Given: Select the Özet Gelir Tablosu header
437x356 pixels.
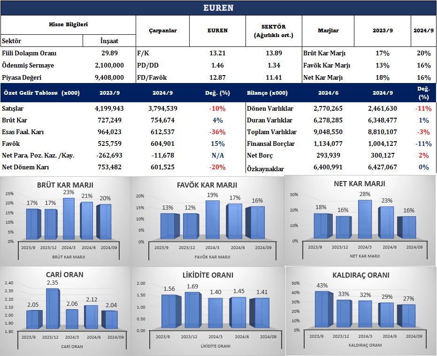Looking at the screenshot, I should pos(42,93).
